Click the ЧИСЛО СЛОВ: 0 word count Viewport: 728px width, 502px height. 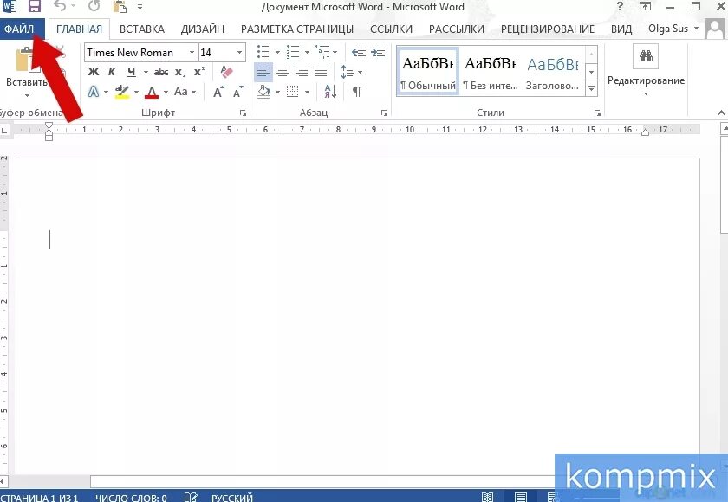tap(131, 498)
